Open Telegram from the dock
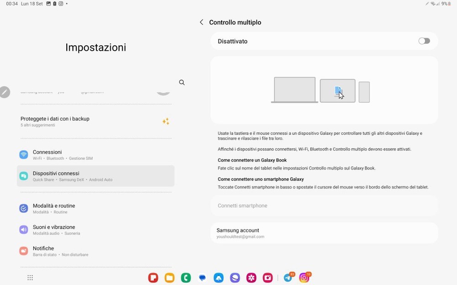The image size is (457, 285). (x=288, y=277)
